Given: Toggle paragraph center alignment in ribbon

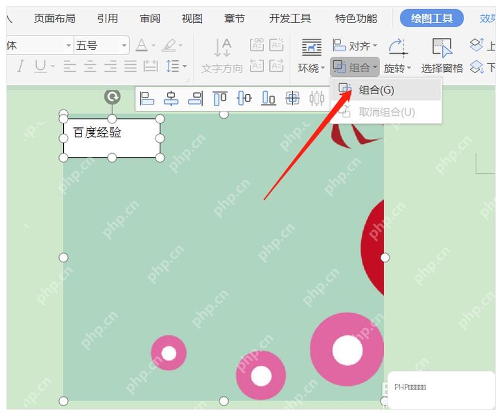Looking at the screenshot, I should pos(90,66).
